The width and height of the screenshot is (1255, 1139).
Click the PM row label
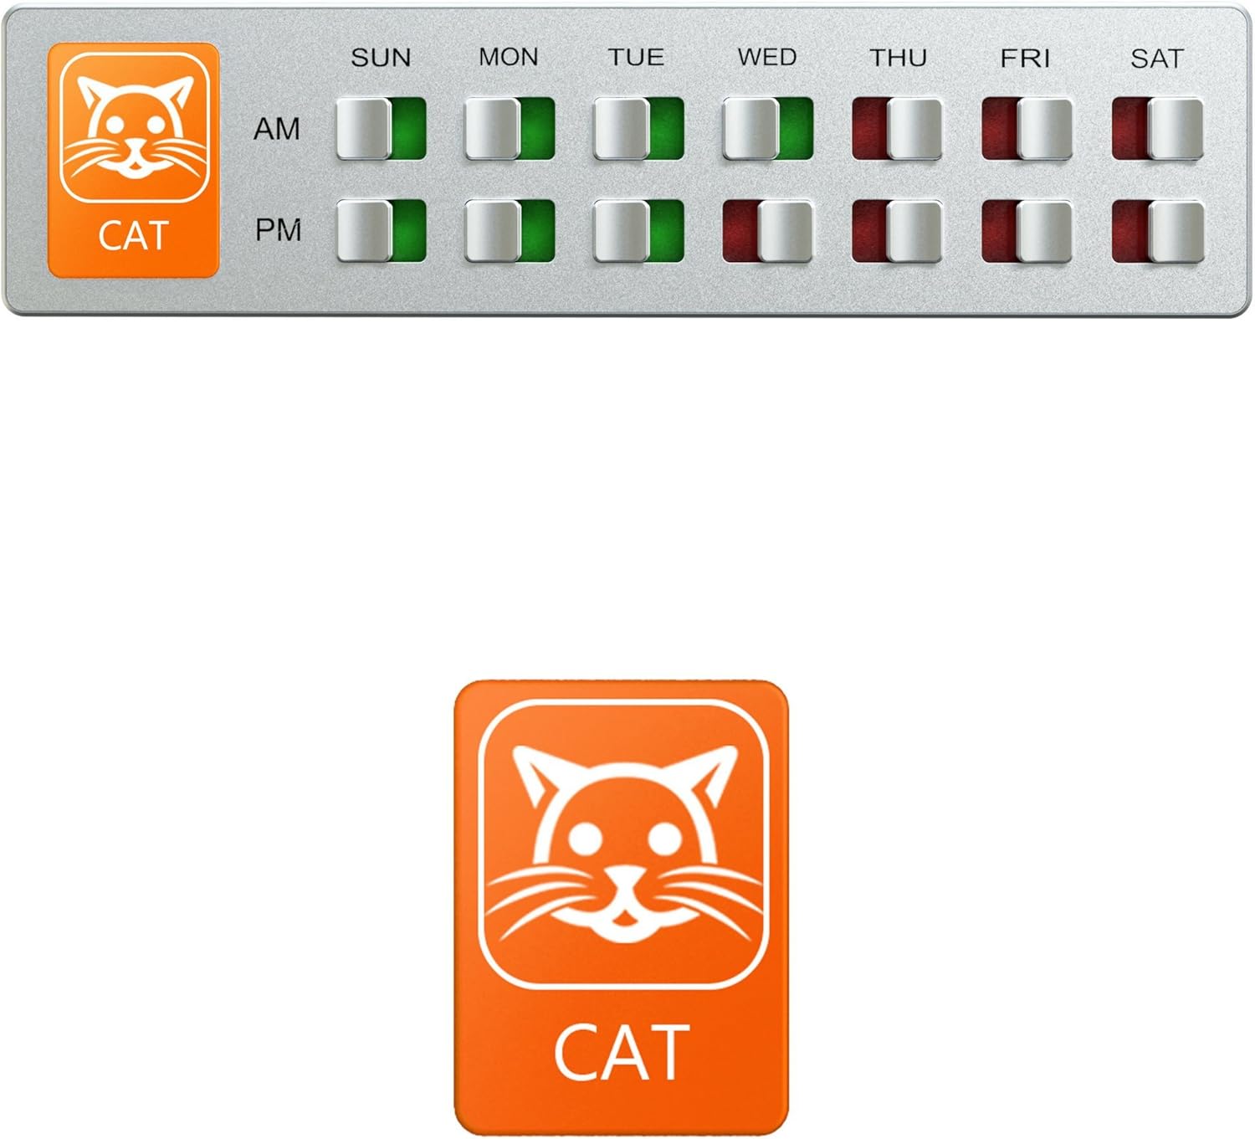pyautogui.click(x=278, y=230)
